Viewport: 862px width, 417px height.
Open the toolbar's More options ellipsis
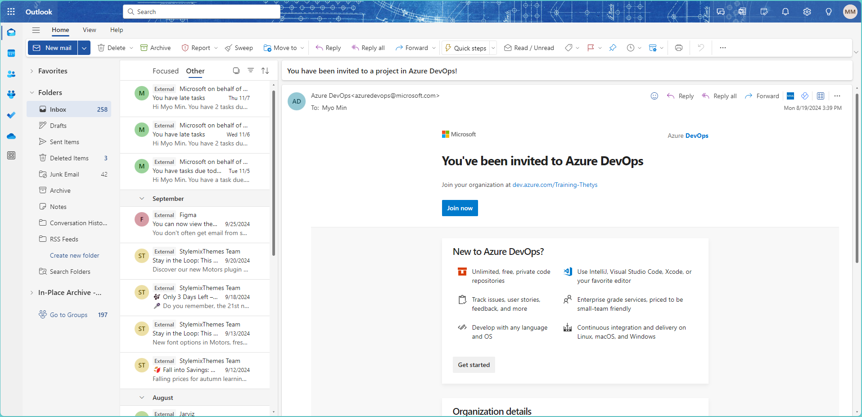(x=723, y=48)
